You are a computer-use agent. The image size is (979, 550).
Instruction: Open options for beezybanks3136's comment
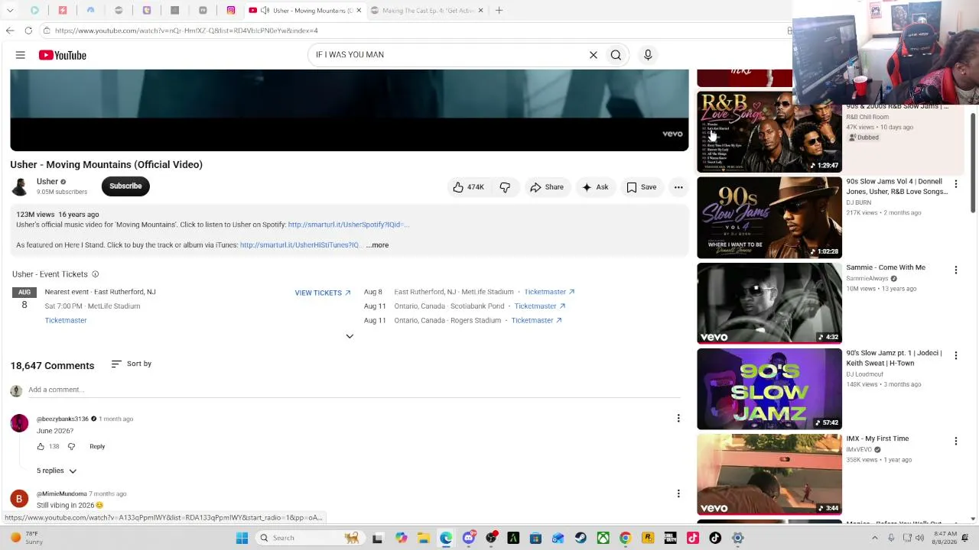coord(678,419)
